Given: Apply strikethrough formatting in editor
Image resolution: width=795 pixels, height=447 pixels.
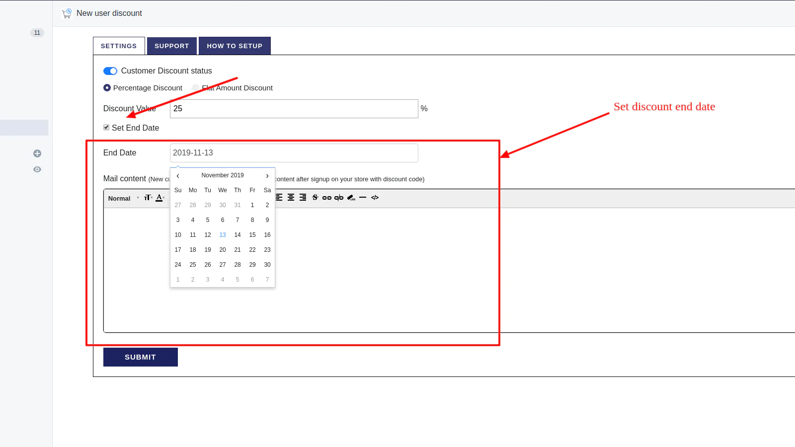Looking at the screenshot, I should [315, 198].
